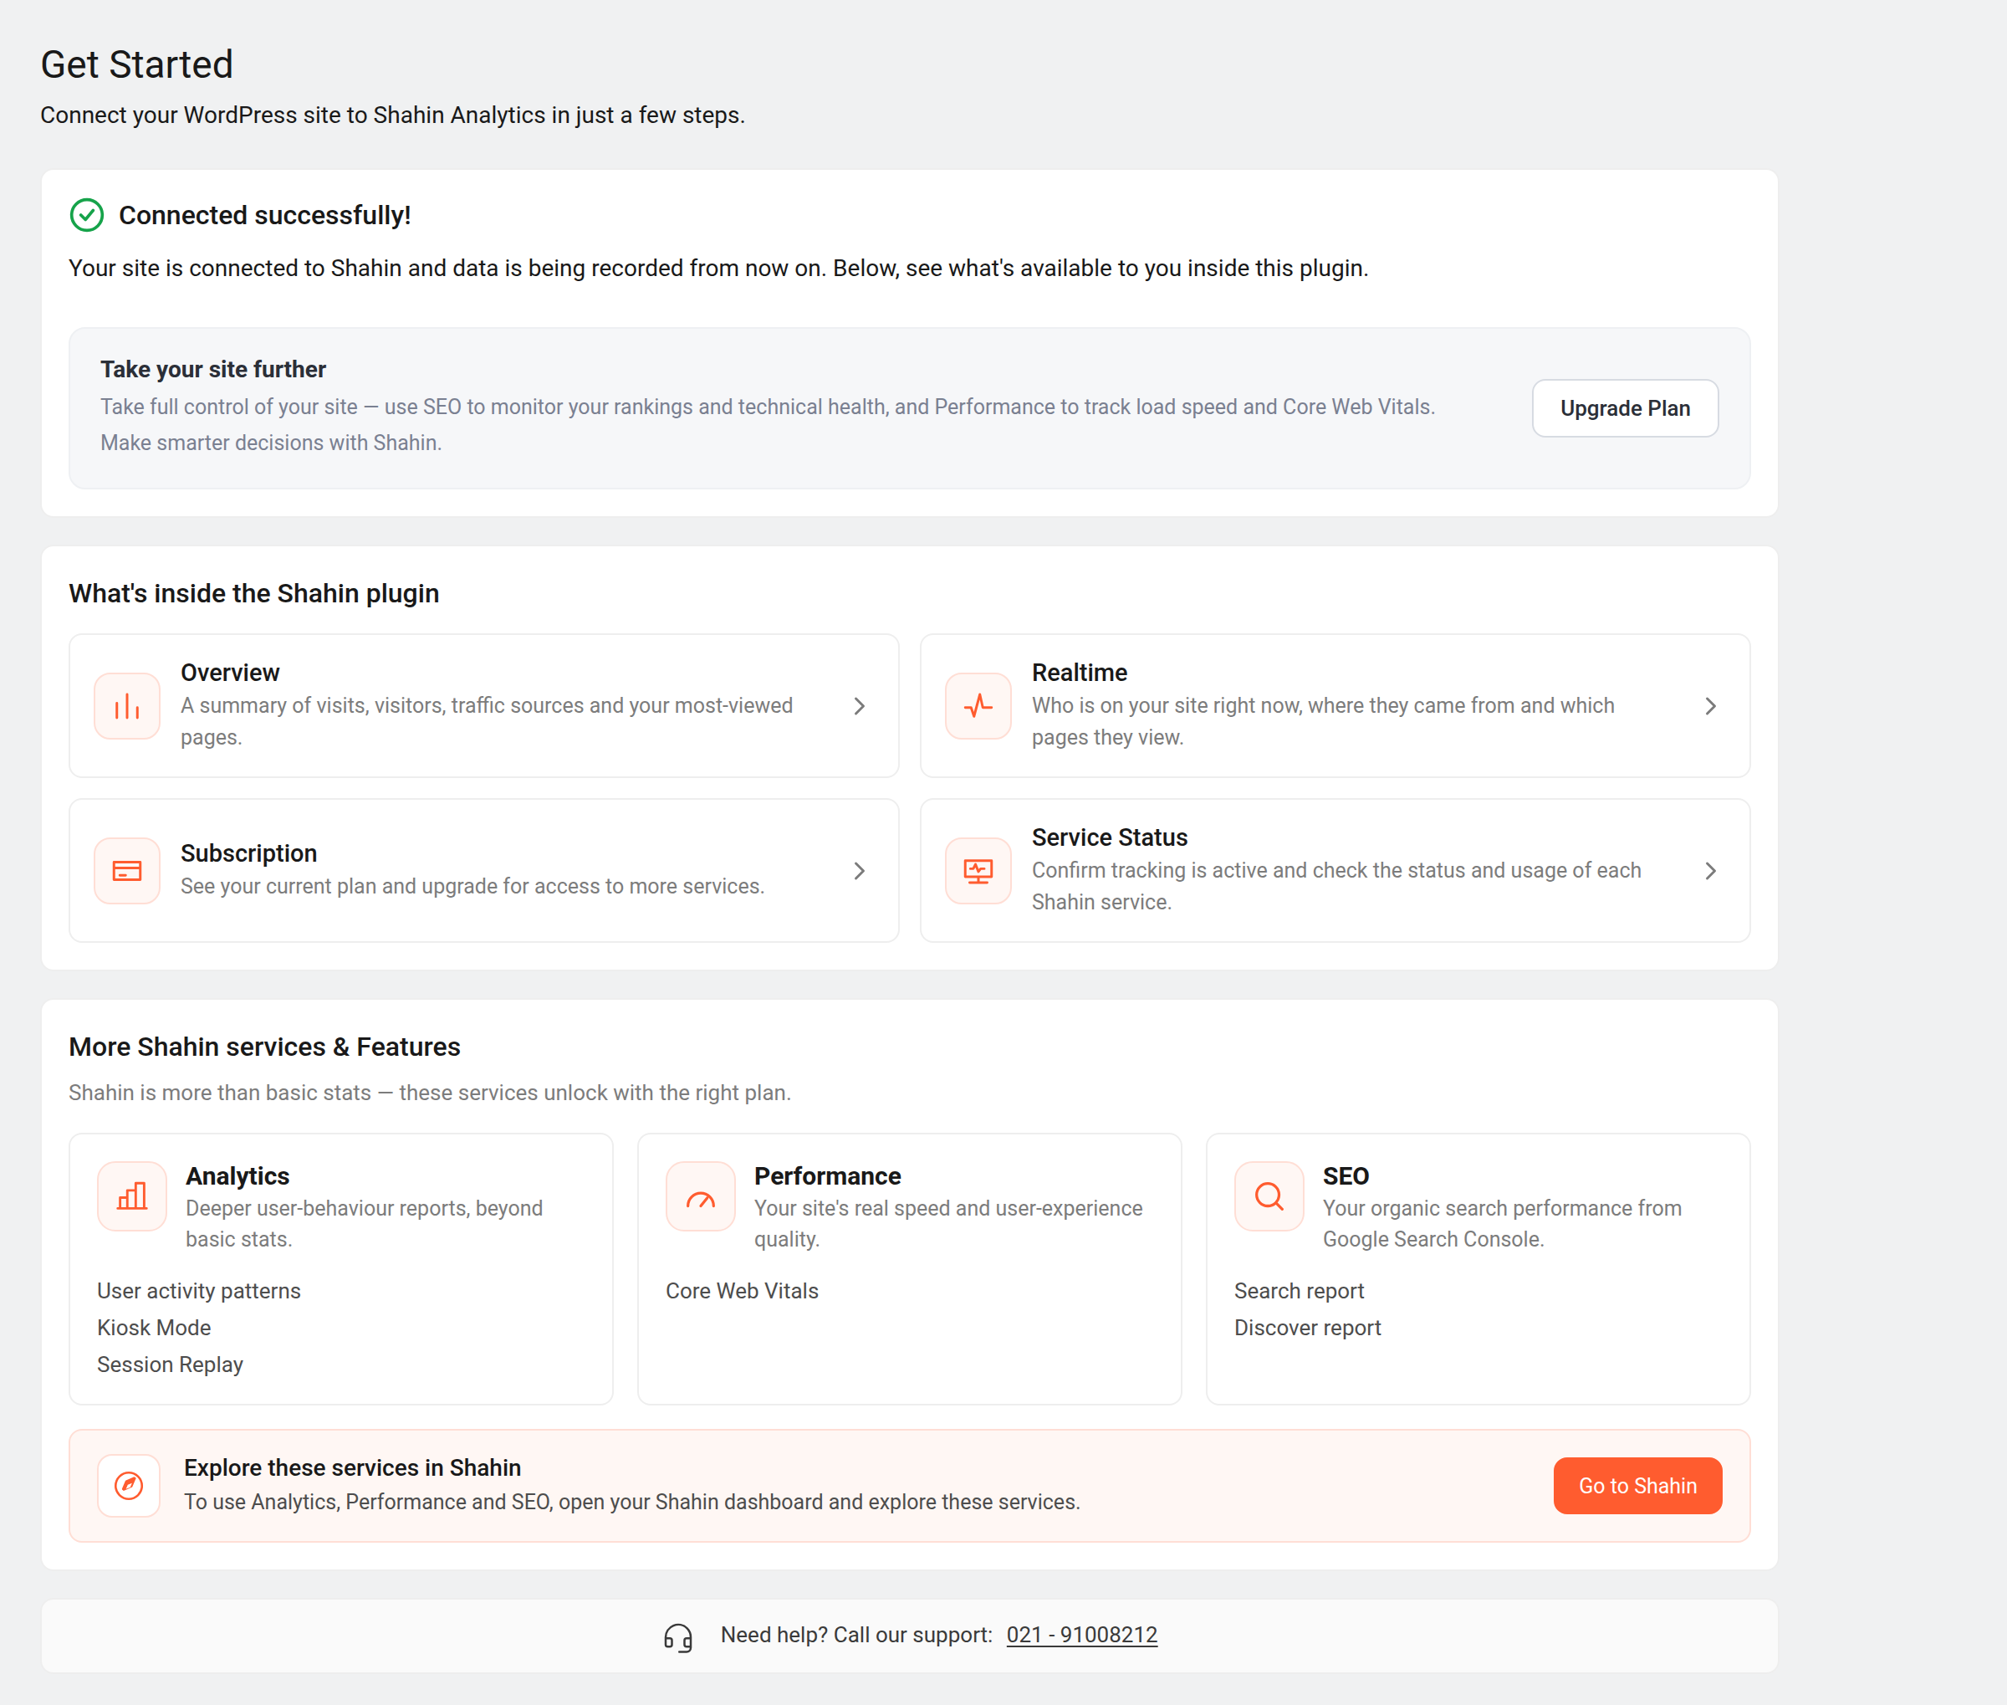Select the SEO service heading
This screenshot has width=2007, height=1705.
[x=1346, y=1176]
